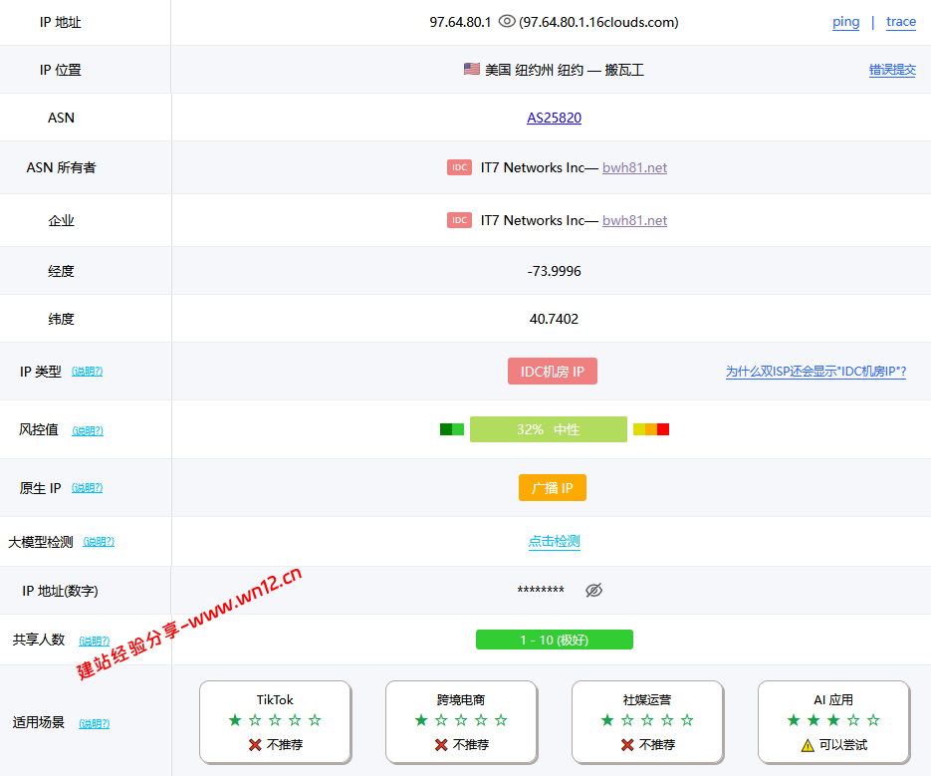Click IT7 Networks Inc text in ASN 所有者 row

click(x=533, y=167)
